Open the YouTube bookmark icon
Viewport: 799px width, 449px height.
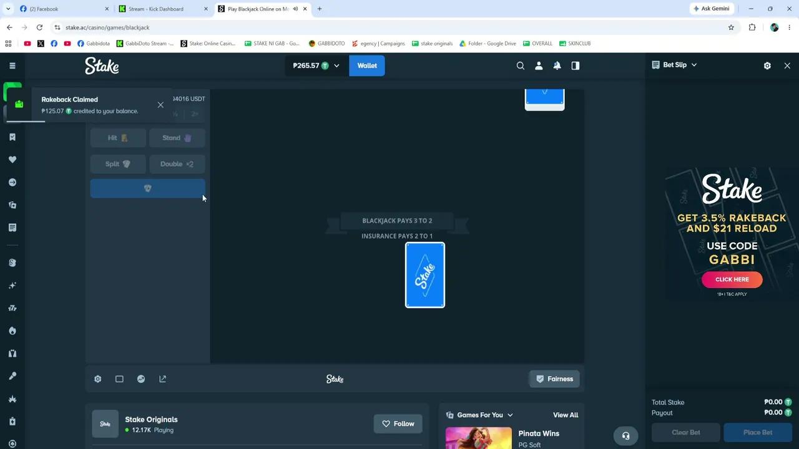click(x=27, y=44)
